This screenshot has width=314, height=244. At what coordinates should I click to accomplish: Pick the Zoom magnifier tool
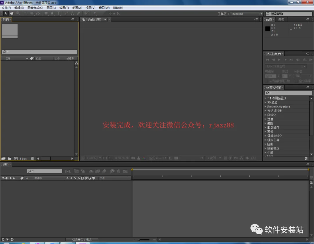pos(18,13)
